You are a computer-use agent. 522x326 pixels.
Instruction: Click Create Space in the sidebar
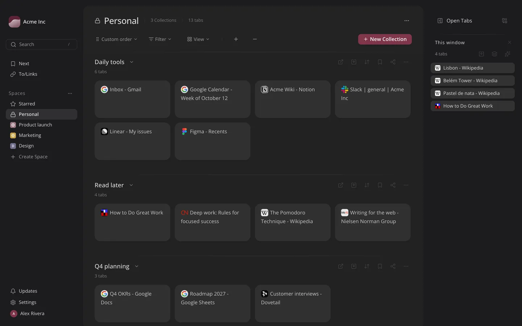coord(41,157)
